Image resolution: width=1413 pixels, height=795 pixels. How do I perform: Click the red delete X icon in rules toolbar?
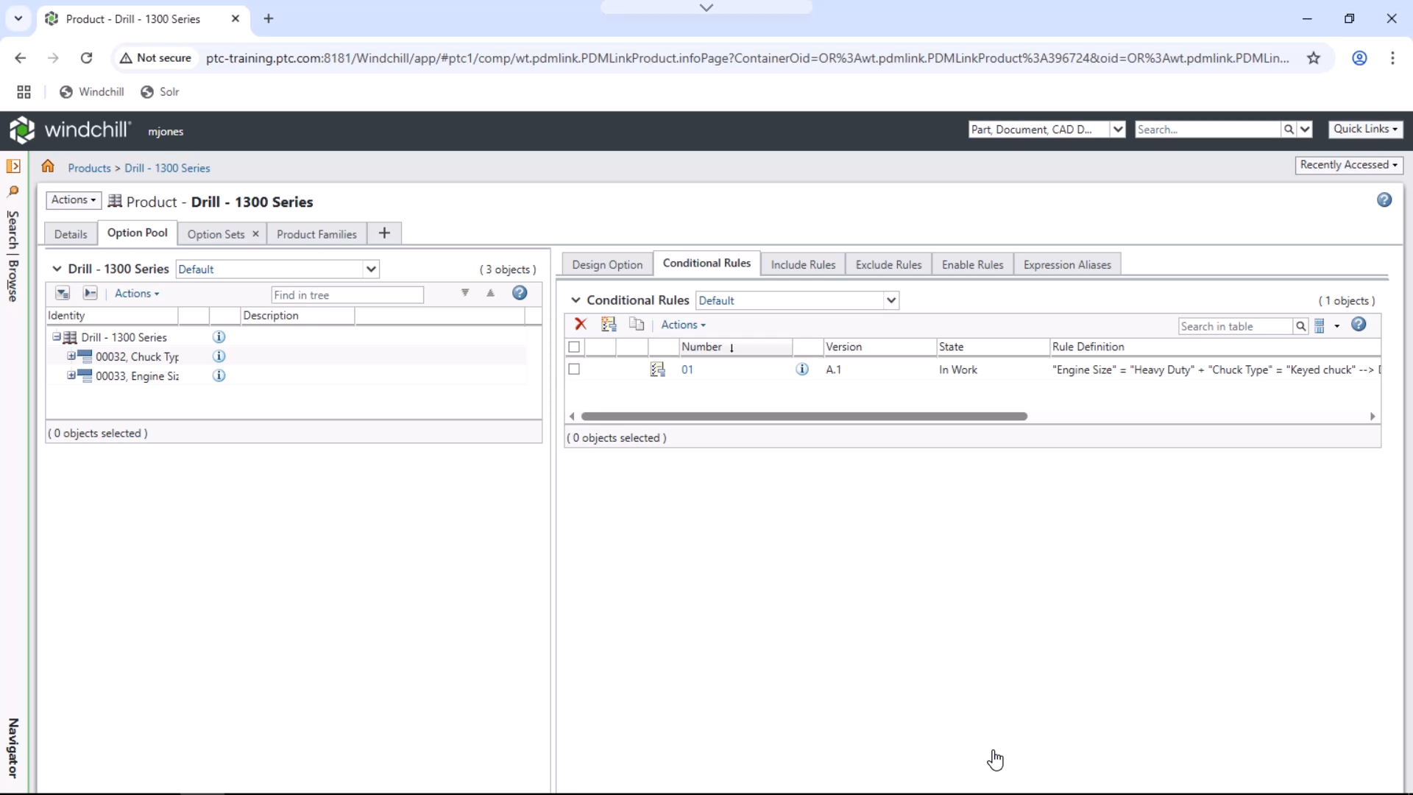click(581, 325)
